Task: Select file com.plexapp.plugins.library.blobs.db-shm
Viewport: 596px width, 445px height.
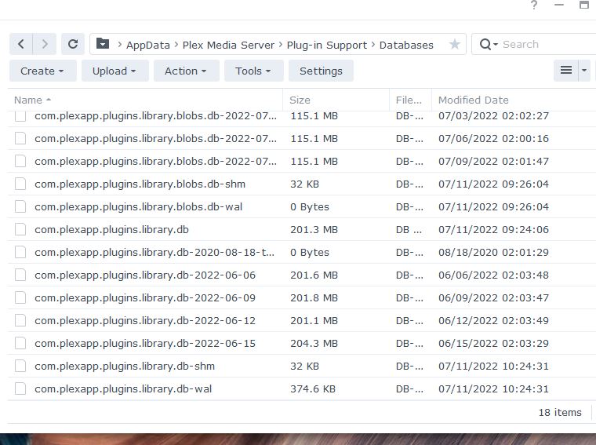Action: pyautogui.click(x=140, y=184)
